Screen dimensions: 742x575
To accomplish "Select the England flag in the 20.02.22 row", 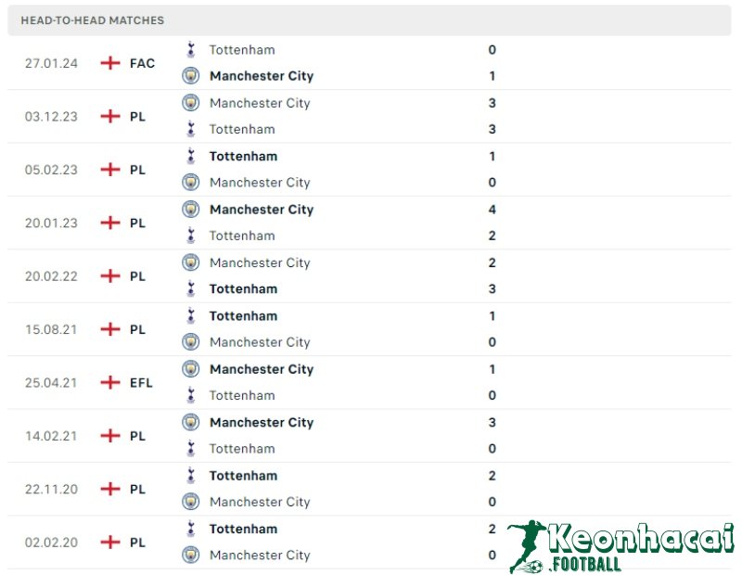I will coord(111,275).
